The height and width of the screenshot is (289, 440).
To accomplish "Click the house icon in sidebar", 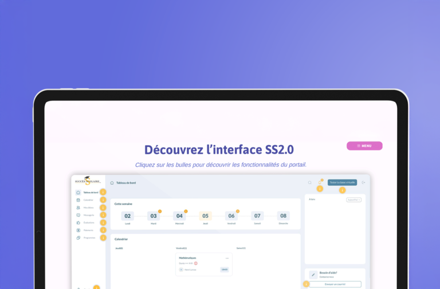I will point(78,193).
